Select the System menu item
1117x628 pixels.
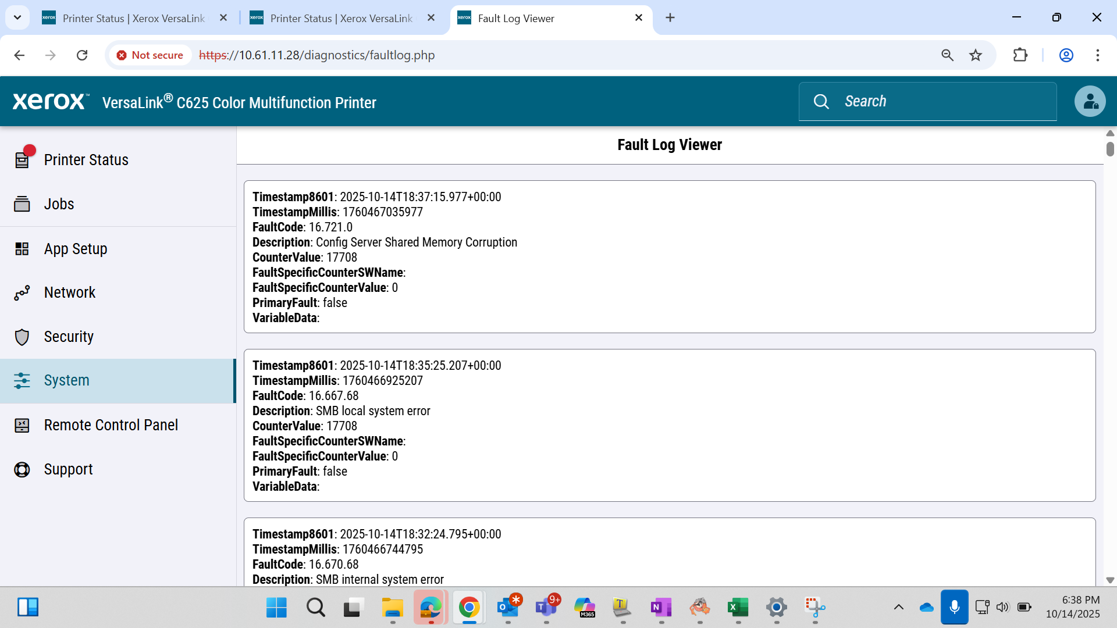click(118, 381)
